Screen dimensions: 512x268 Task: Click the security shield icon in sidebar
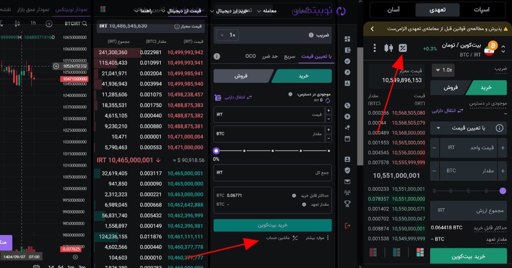(x=347, y=170)
